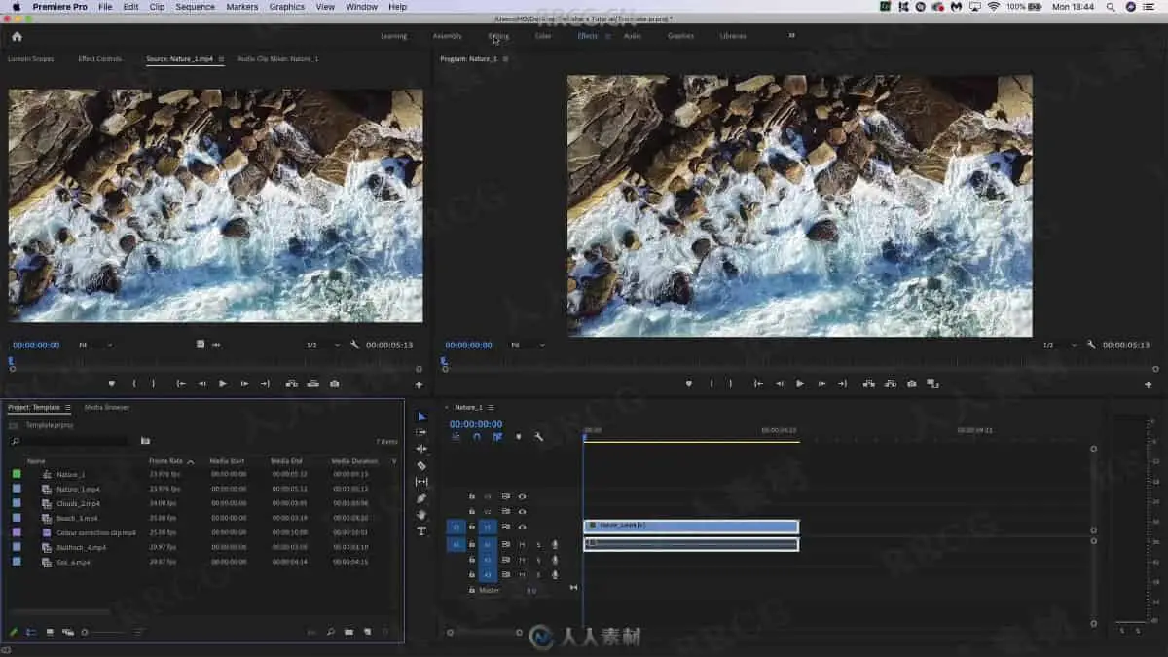Select the Pen tool
The width and height of the screenshot is (1168, 657).
[x=421, y=498]
